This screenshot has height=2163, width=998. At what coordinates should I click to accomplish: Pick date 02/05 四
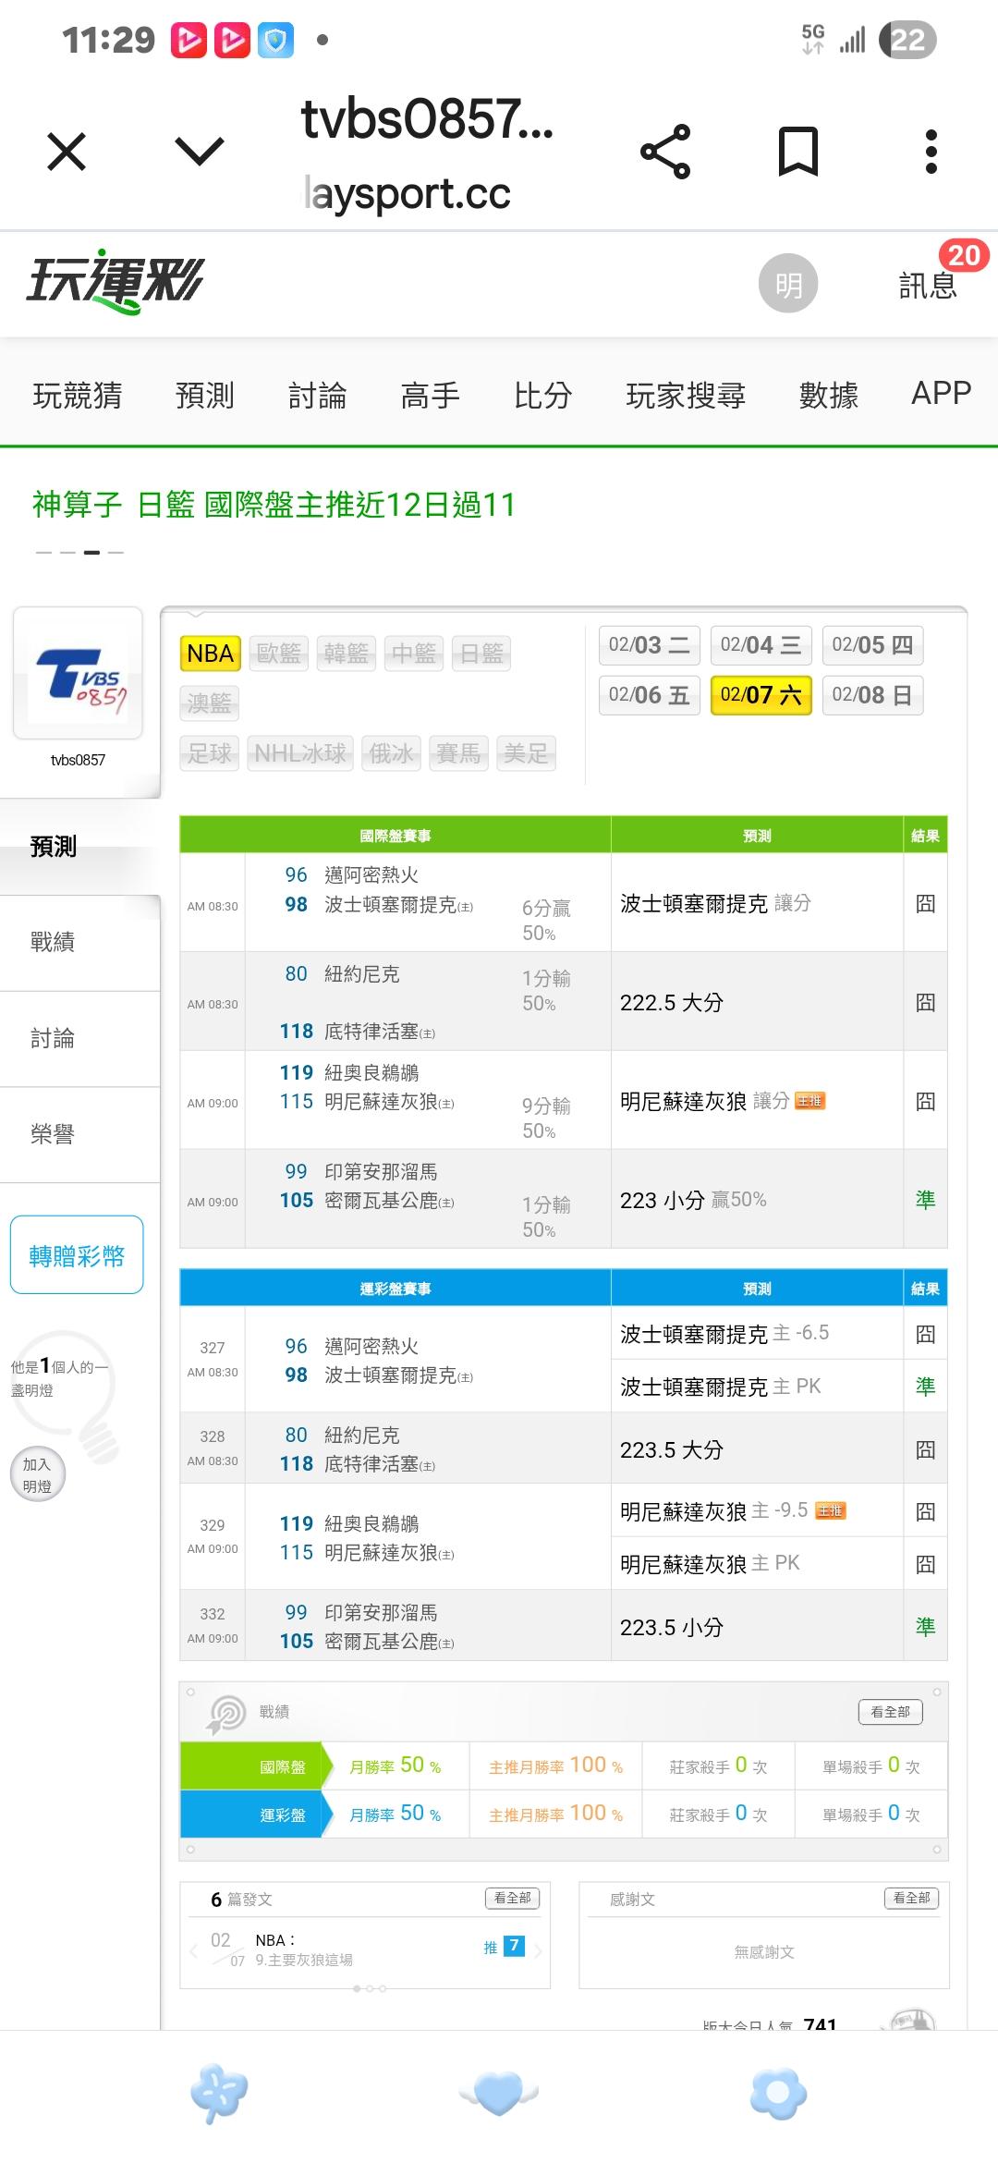pos(872,645)
